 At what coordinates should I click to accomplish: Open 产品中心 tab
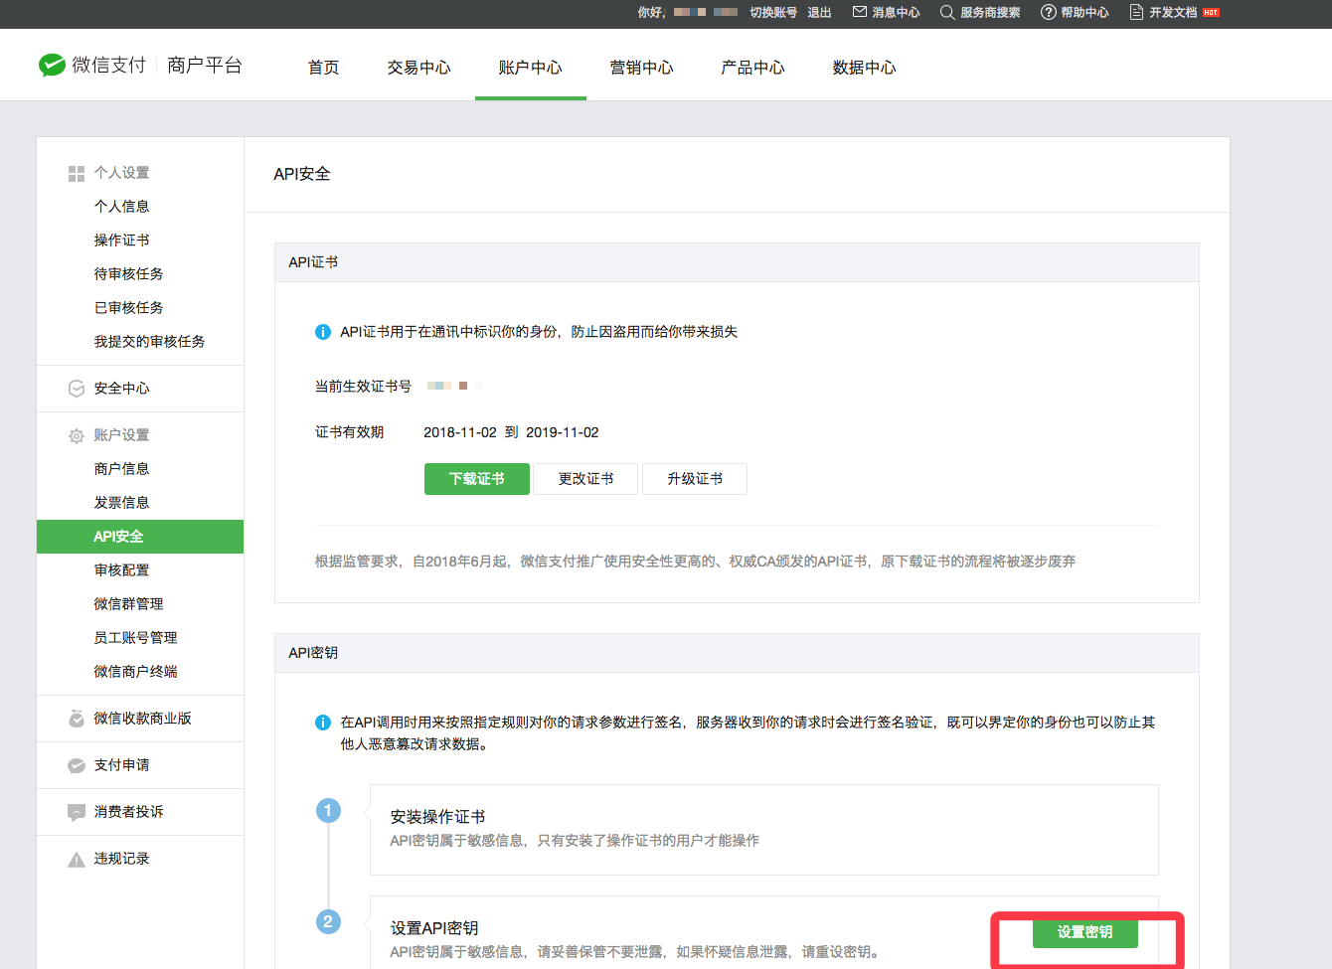click(753, 68)
